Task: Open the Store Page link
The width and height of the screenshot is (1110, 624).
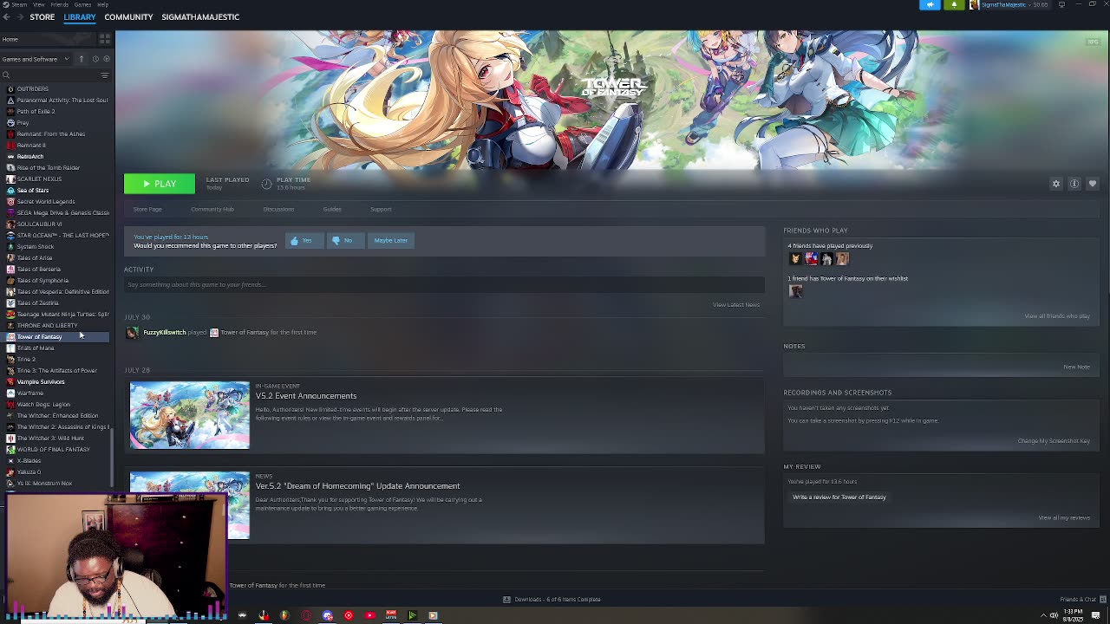Action: [147, 209]
